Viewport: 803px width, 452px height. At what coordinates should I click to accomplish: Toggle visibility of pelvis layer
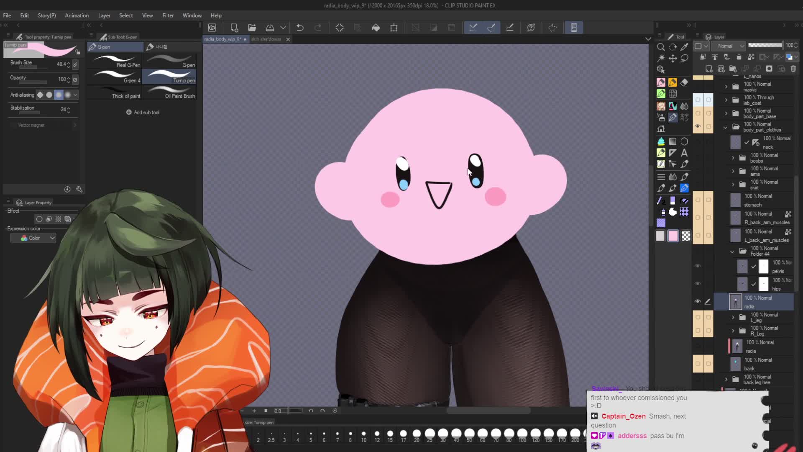click(x=698, y=266)
